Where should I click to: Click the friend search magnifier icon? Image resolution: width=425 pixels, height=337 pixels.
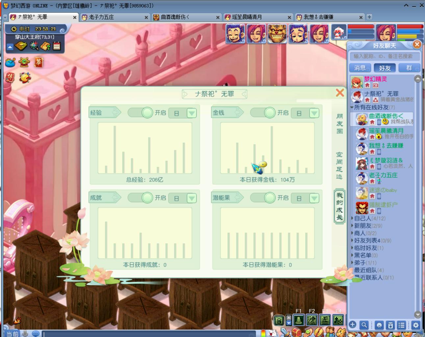364,325
